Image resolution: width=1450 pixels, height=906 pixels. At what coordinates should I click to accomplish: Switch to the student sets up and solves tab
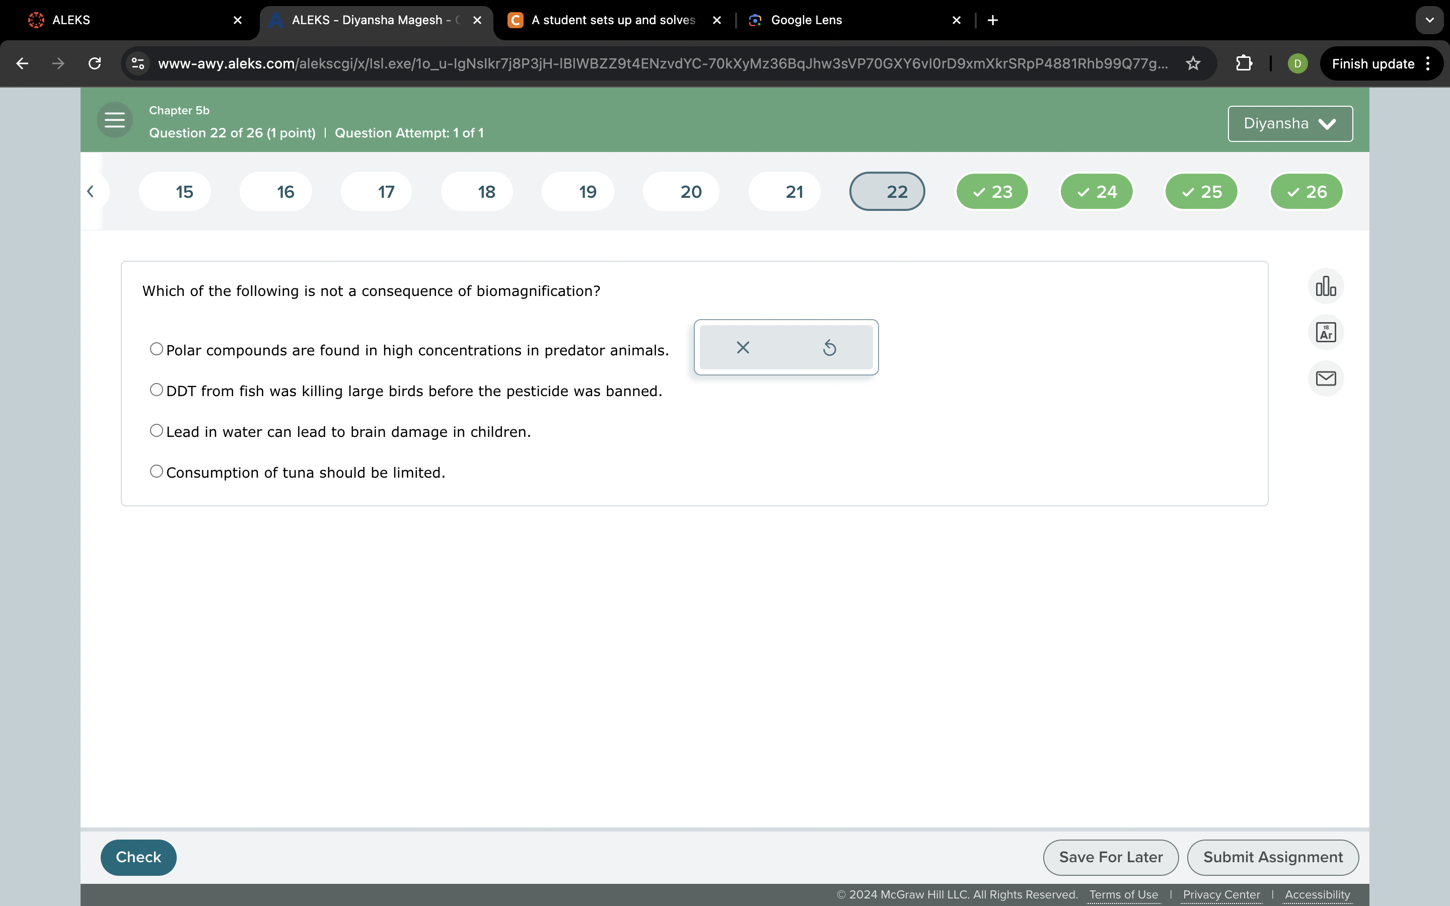coord(611,20)
